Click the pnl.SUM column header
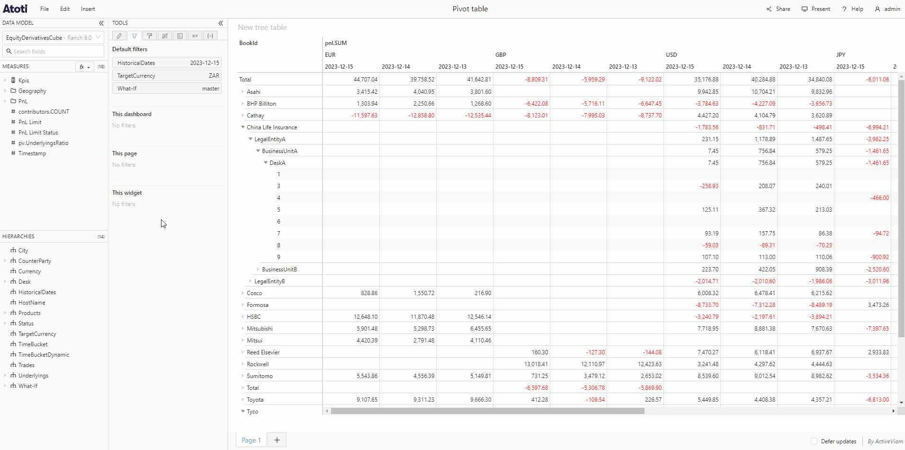This screenshot has width=905, height=450. pyautogui.click(x=336, y=43)
